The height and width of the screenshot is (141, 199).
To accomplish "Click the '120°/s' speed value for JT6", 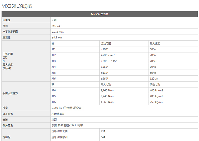I will 154,79.
